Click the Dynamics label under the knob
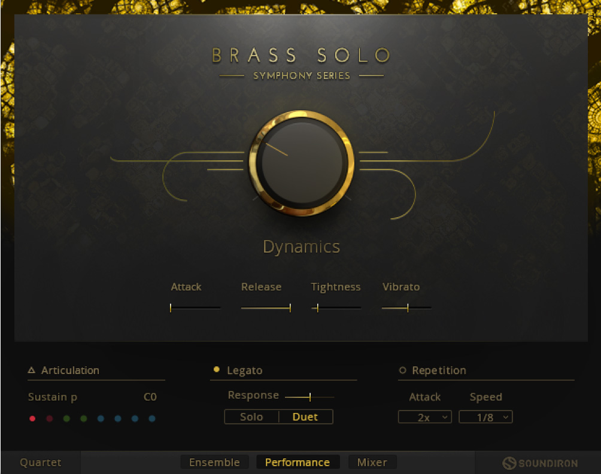This screenshot has height=474, width=601. point(301,247)
